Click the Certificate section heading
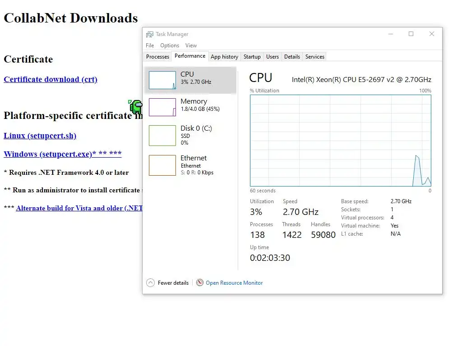 click(x=28, y=59)
